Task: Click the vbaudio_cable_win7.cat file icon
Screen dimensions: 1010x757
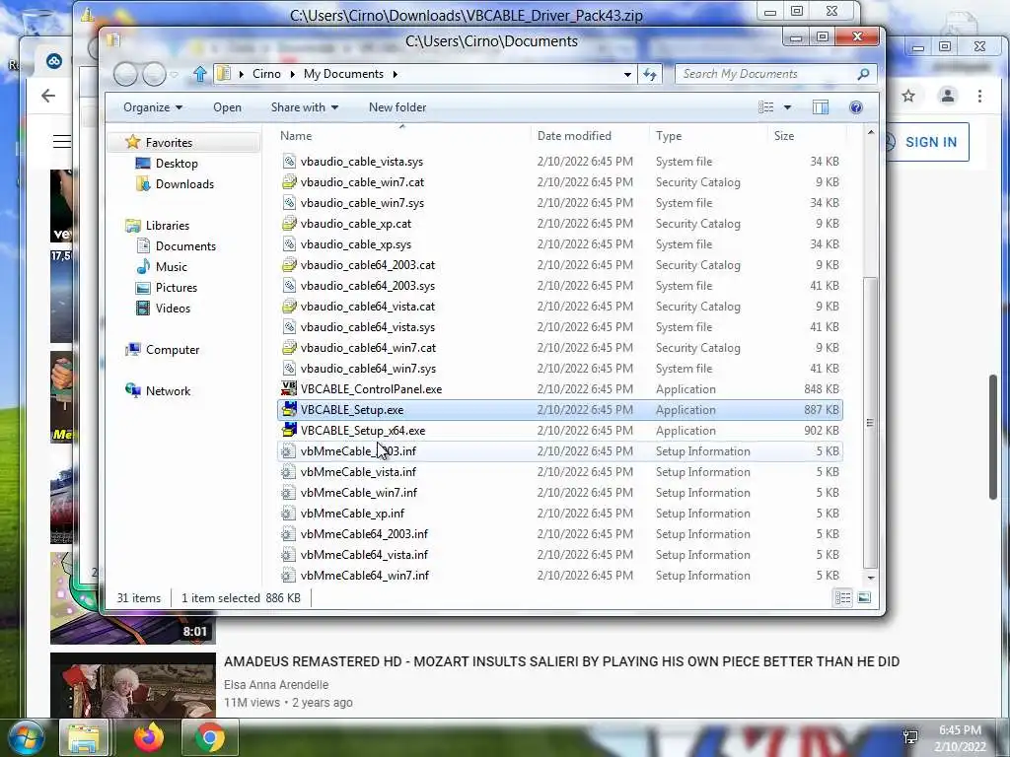Action: click(x=289, y=182)
